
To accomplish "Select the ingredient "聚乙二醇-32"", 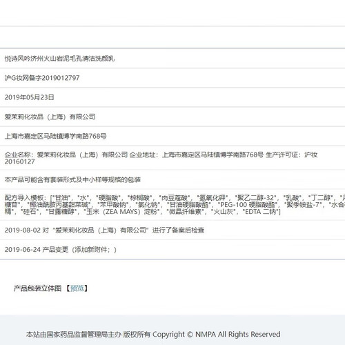I will 255,197.
